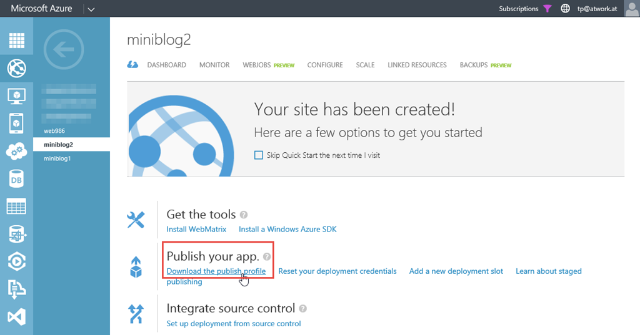Open the LINKED RESOURCES tab
The height and width of the screenshot is (335, 640).
pos(417,66)
